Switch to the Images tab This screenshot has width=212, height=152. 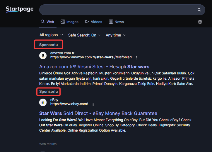[x=69, y=22]
